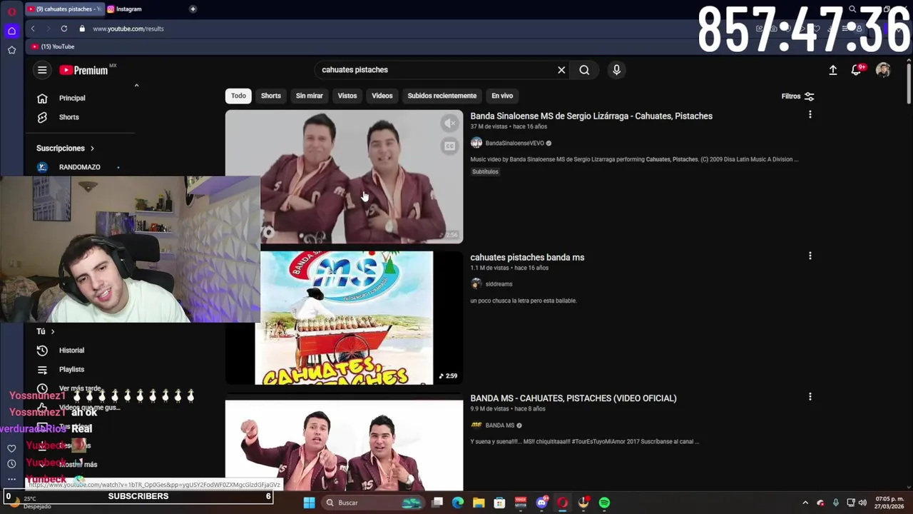
Task: Open Spotify from the taskbar
Action: (604, 503)
